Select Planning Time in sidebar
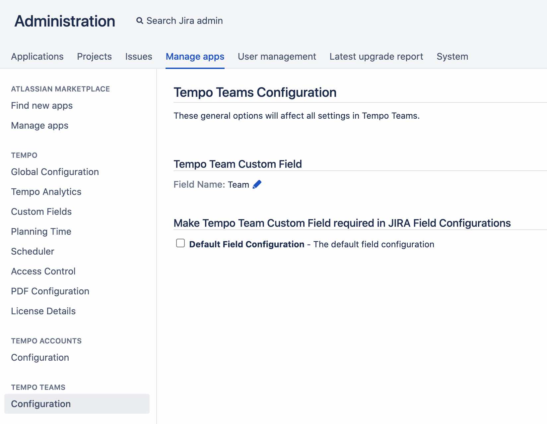 41,232
